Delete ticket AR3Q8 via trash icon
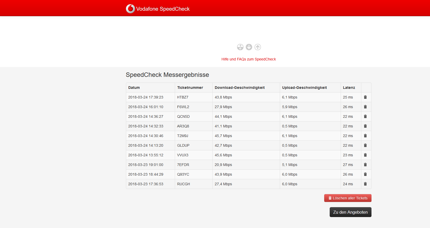 pos(365,126)
